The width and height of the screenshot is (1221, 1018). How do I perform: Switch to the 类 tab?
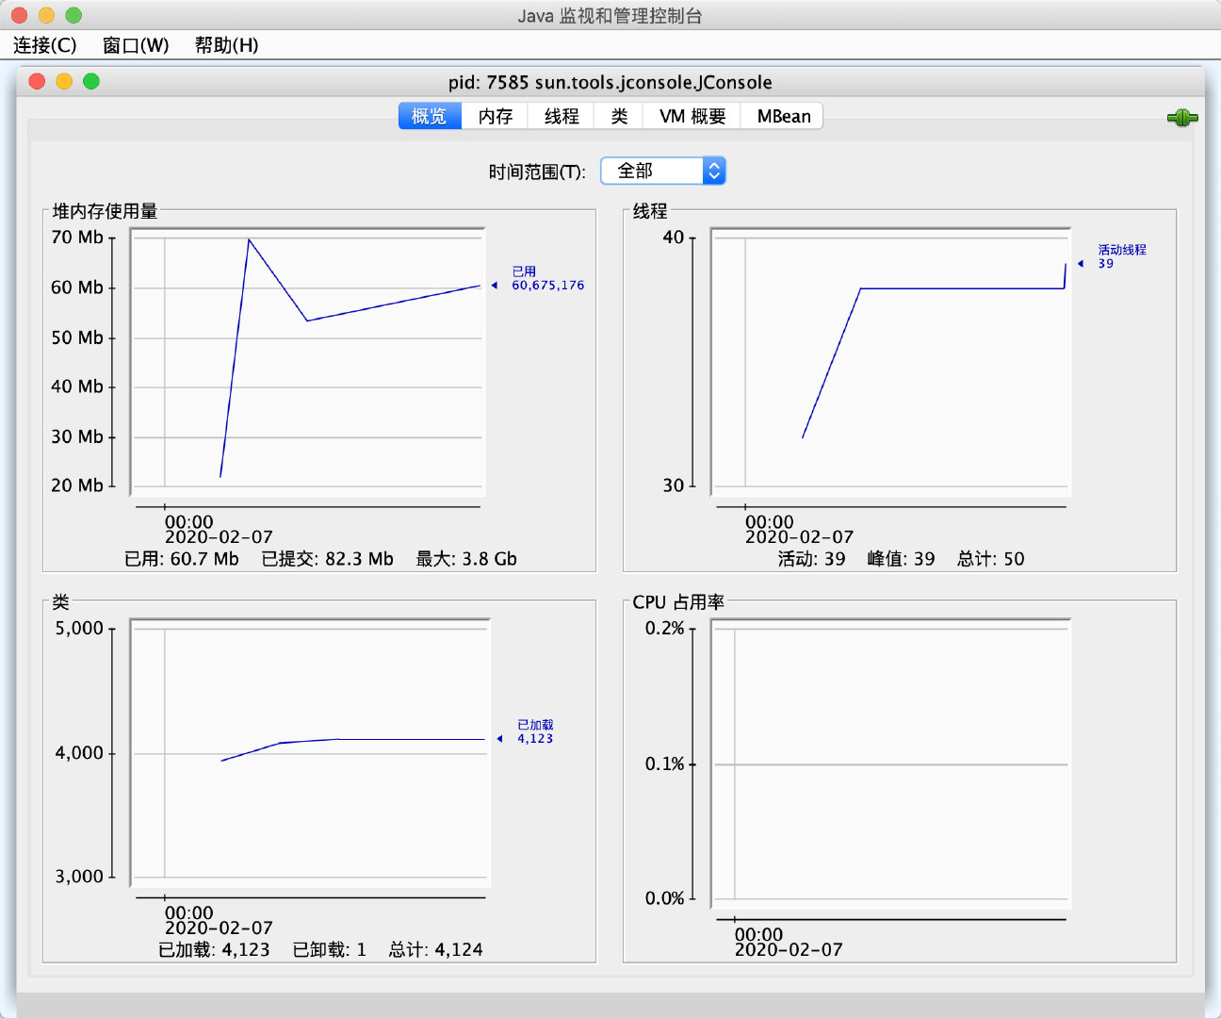[x=619, y=116]
